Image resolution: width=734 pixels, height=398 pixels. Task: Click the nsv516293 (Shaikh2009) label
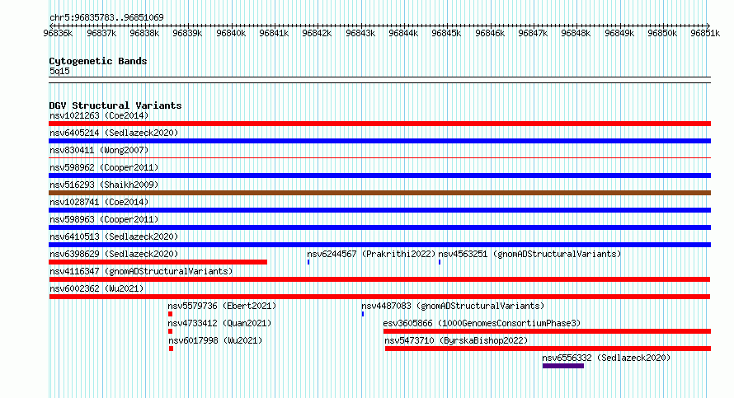point(104,185)
